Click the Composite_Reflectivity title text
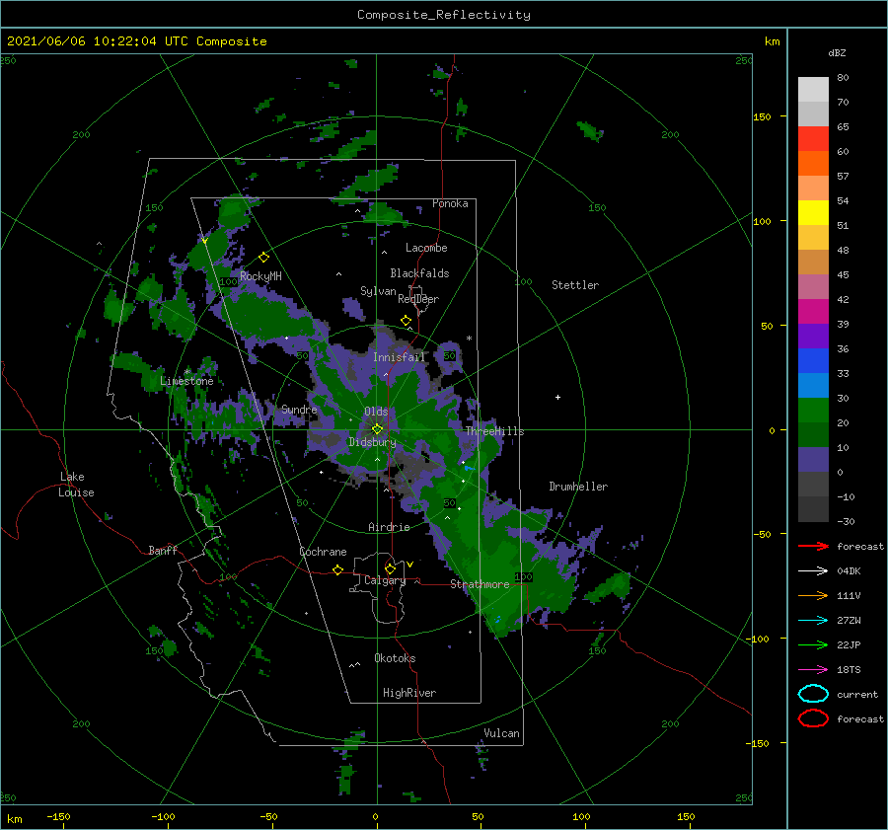This screenshot has height=830, width=888. (x=444, y=15)
